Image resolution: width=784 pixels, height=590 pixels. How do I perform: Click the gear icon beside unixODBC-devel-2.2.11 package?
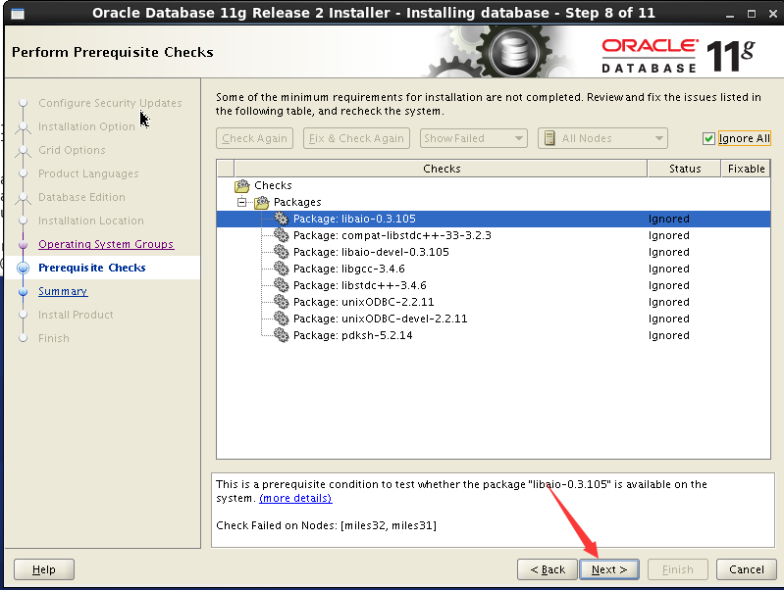pos(282,319)
